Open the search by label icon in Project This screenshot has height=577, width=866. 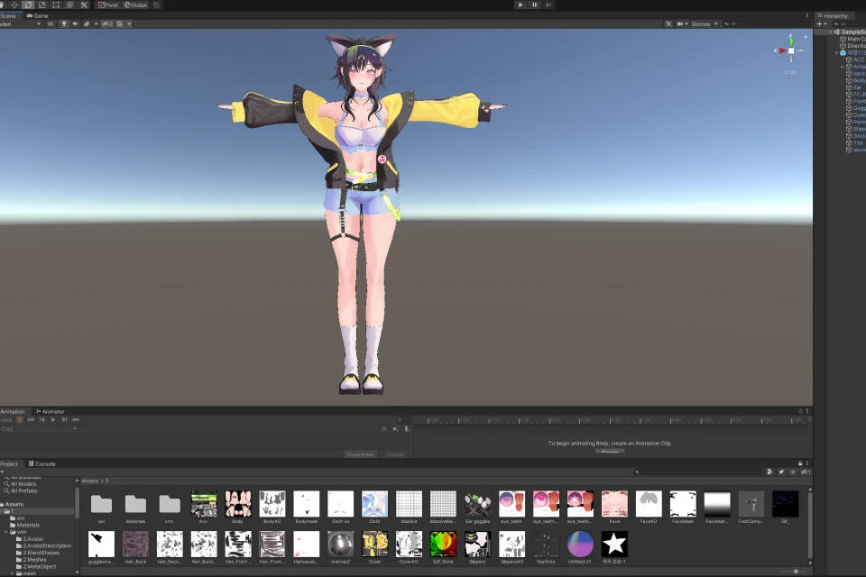tap(781, 472)
